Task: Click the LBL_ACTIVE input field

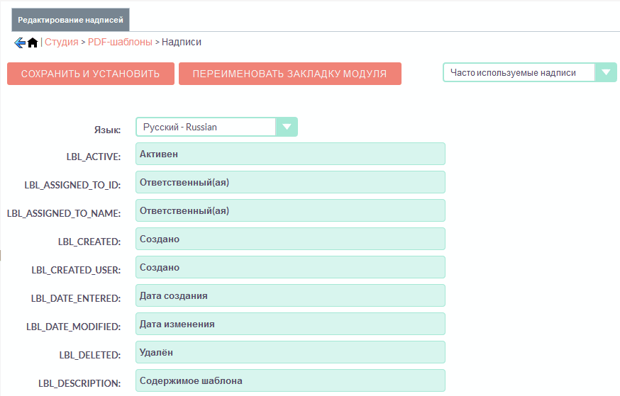Action: (290, 154)
